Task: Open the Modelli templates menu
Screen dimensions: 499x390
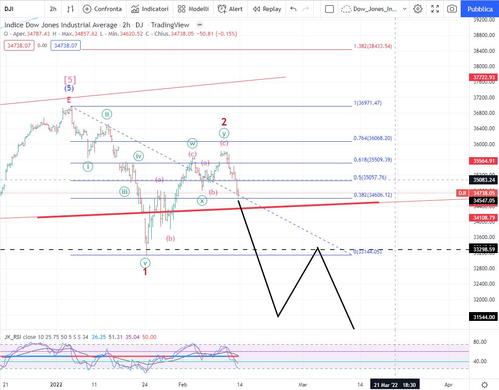Action: point(193,9)
